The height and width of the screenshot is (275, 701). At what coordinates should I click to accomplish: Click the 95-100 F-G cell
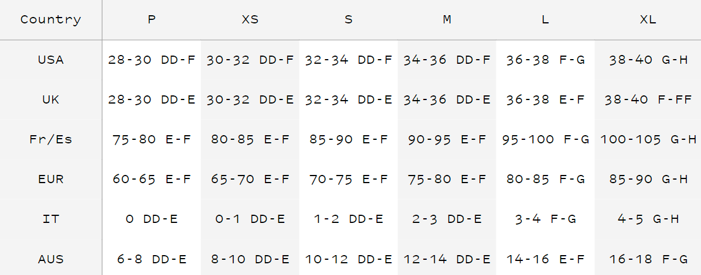545,139
